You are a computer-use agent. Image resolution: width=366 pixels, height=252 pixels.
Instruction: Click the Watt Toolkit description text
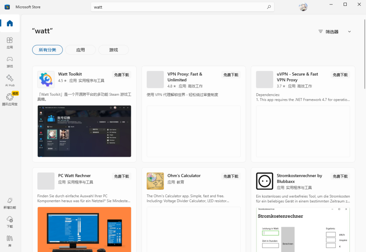pos(84,97)
